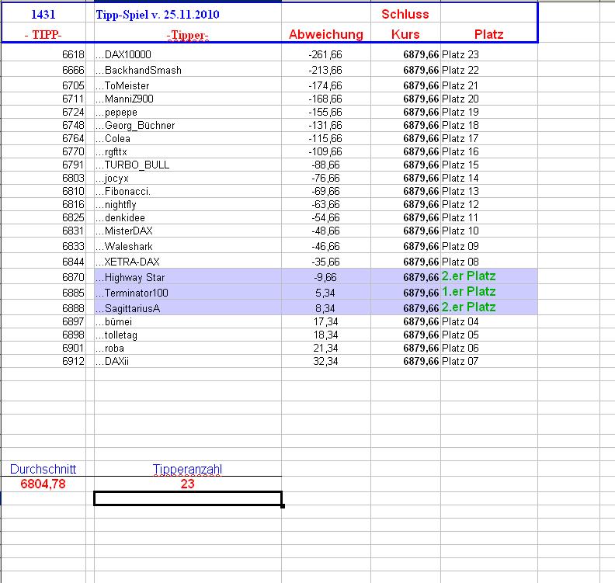Screen dimensions: 615x583
Task: Select the Tipperanzahl label cell
Action: point(188,469)
